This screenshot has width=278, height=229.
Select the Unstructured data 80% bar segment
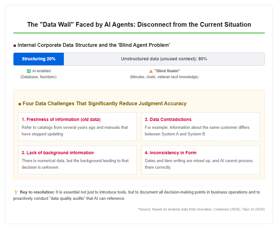coord(164,59)
